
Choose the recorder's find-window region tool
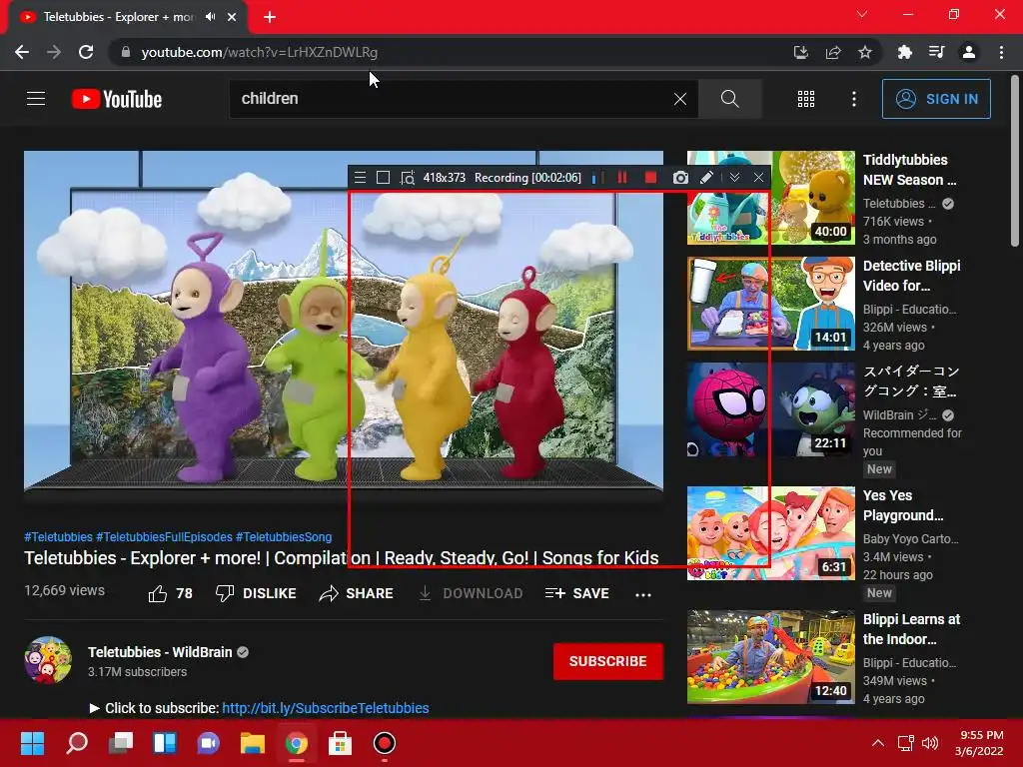coord(408,178)
